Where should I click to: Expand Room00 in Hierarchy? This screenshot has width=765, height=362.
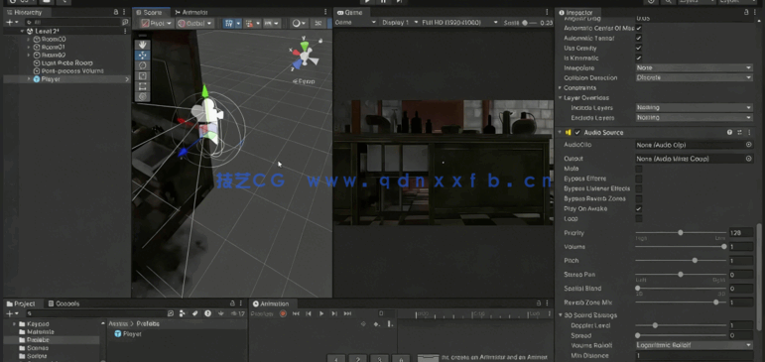coord(29,39)
